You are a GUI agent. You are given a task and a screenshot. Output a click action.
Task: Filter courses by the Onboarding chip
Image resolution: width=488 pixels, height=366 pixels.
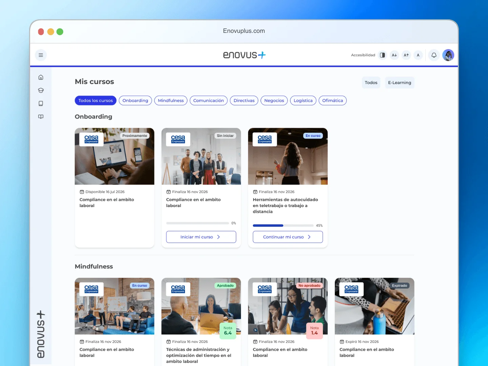pos(135,101)
